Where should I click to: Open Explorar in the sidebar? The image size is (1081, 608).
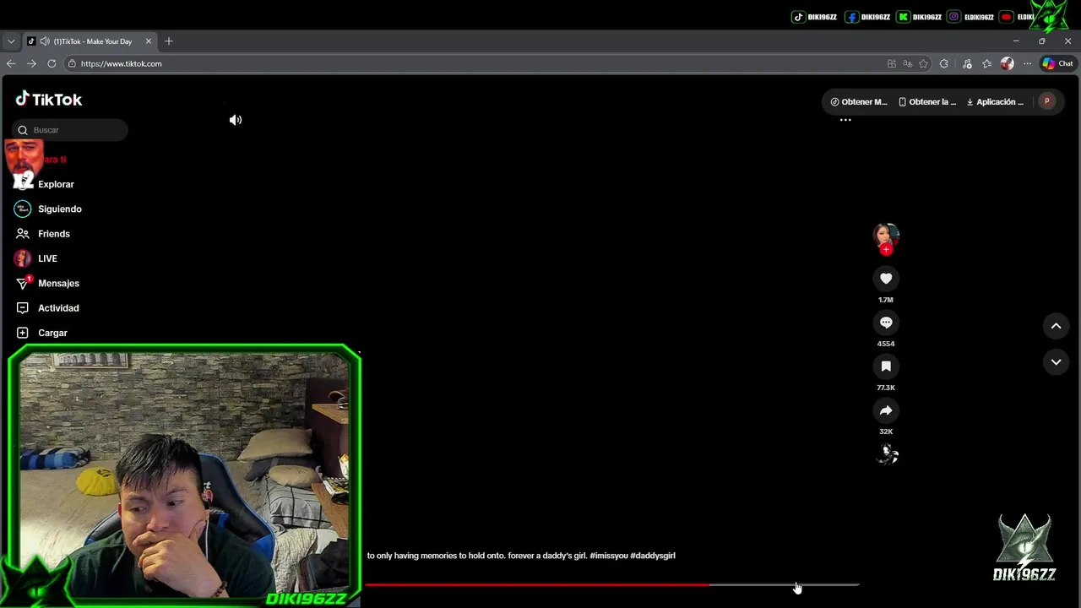coord(56,184)
